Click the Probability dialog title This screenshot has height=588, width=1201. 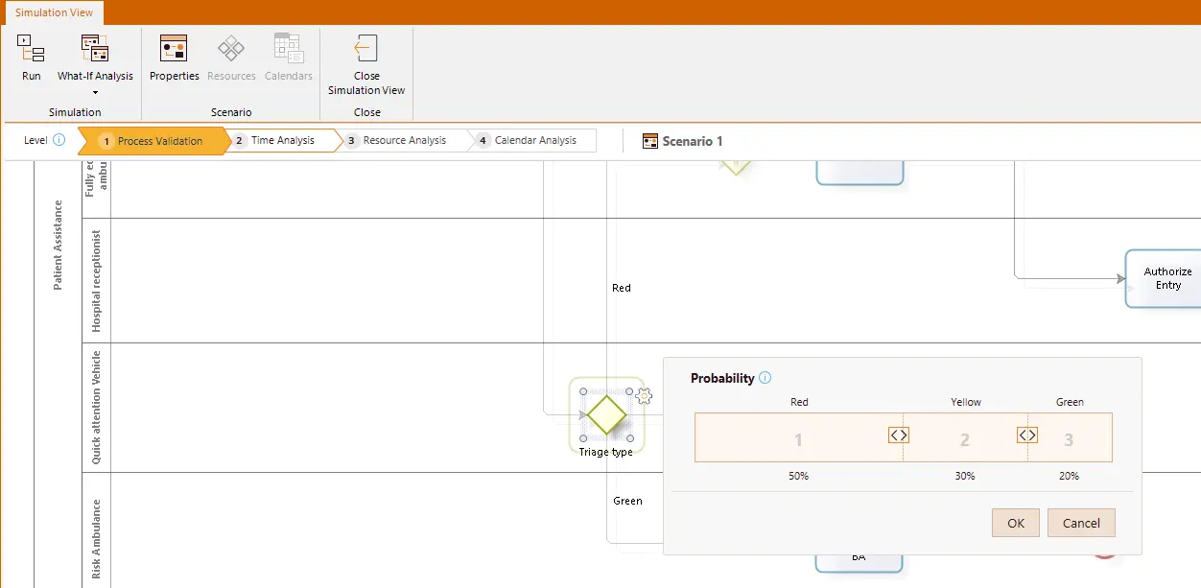722,378
